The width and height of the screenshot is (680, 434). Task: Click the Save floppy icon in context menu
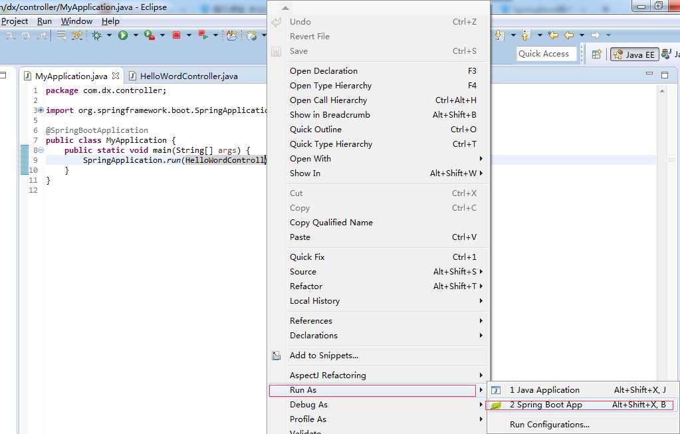277,52
